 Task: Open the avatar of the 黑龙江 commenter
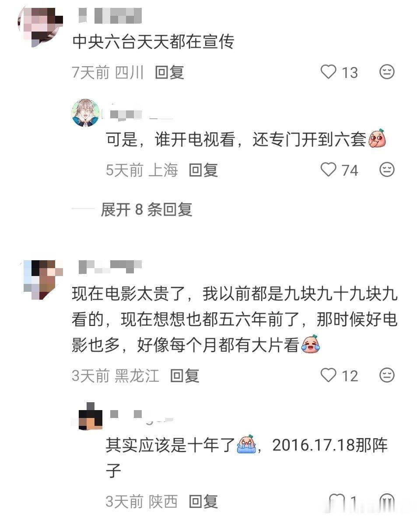(42, 280)
